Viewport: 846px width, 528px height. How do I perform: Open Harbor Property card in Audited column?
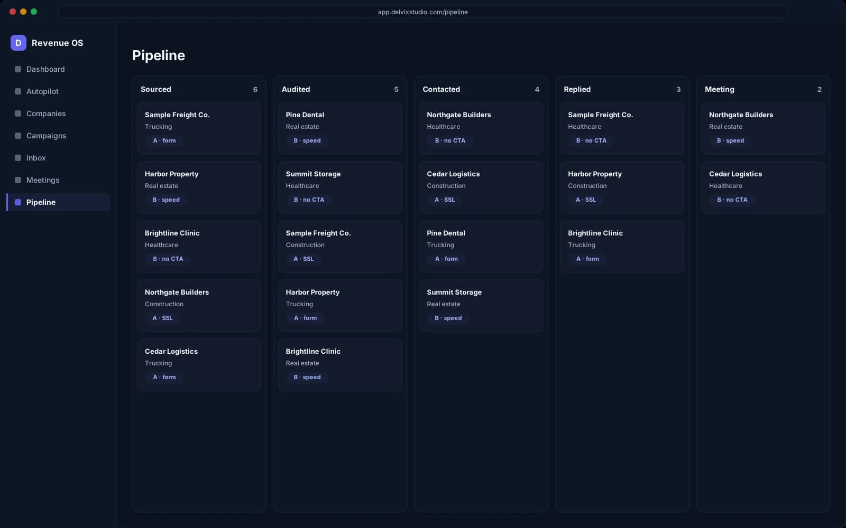[x=340, y=306]
